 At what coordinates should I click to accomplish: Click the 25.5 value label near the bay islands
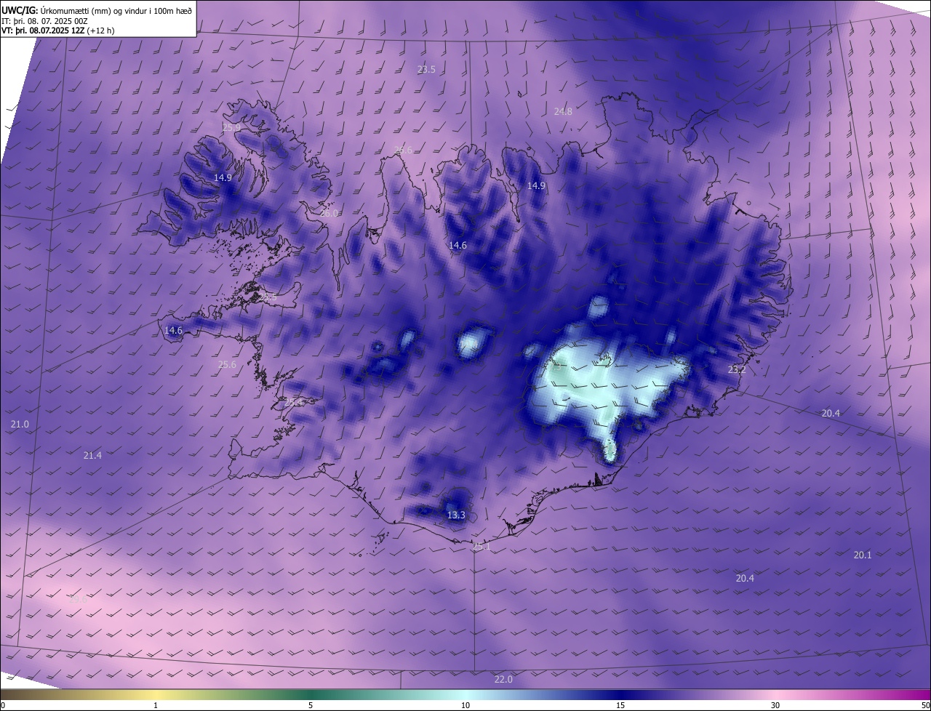[x=268, y=297]
